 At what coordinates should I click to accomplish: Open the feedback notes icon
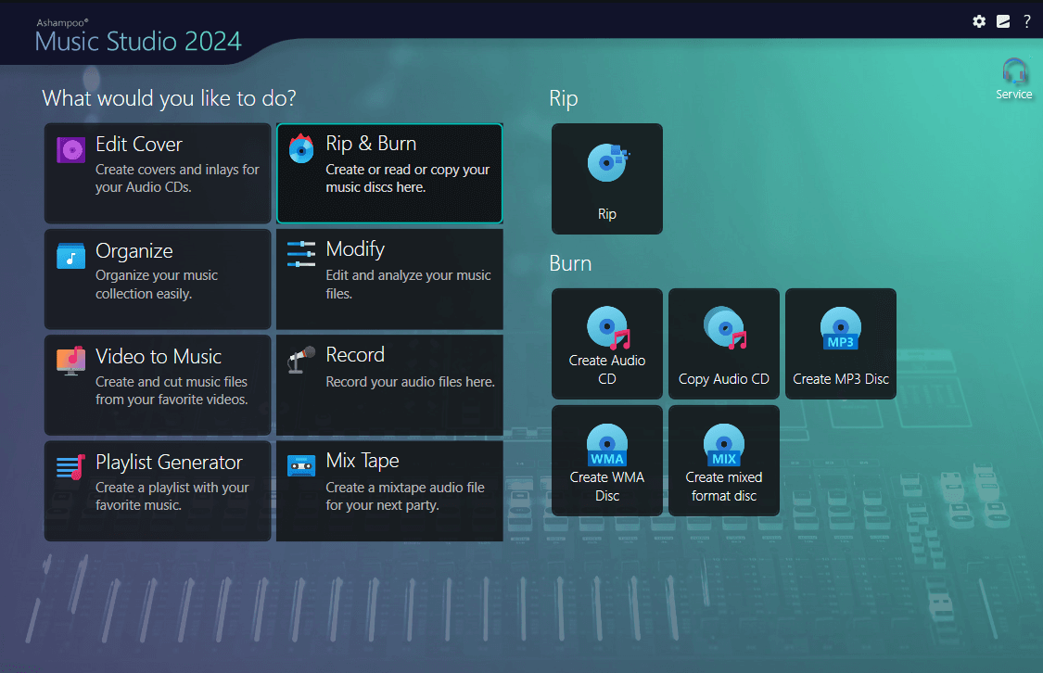(1003, 21)
